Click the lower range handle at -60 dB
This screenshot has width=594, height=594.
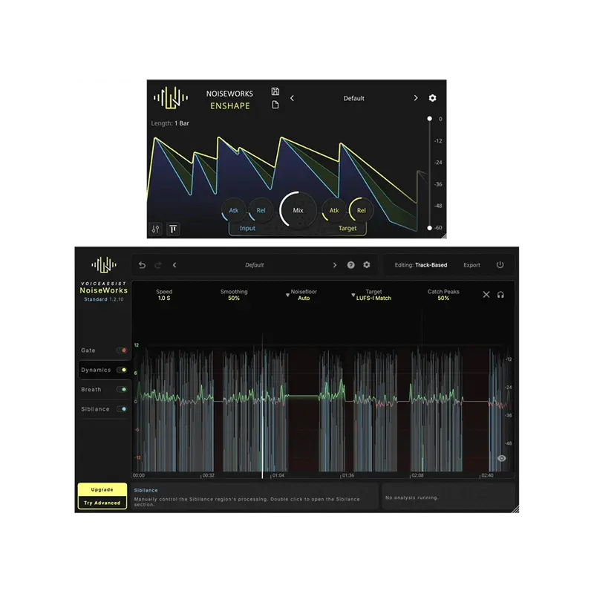pyautogui.click(x=429, y=228)
